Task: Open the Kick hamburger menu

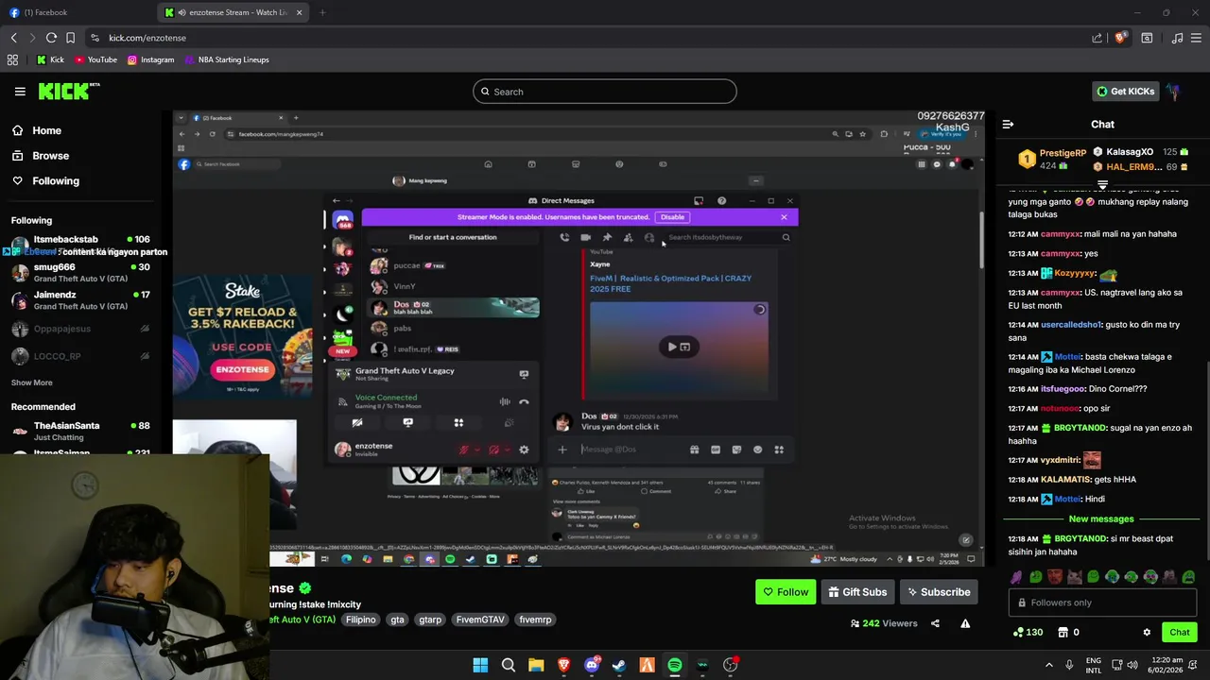Action: click(20, 92)
